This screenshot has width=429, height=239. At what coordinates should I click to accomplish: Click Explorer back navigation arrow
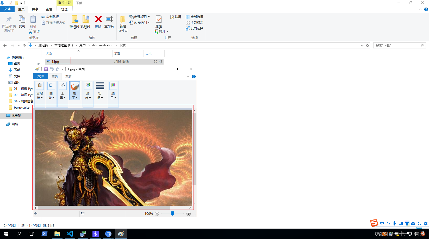pos(5,45)
